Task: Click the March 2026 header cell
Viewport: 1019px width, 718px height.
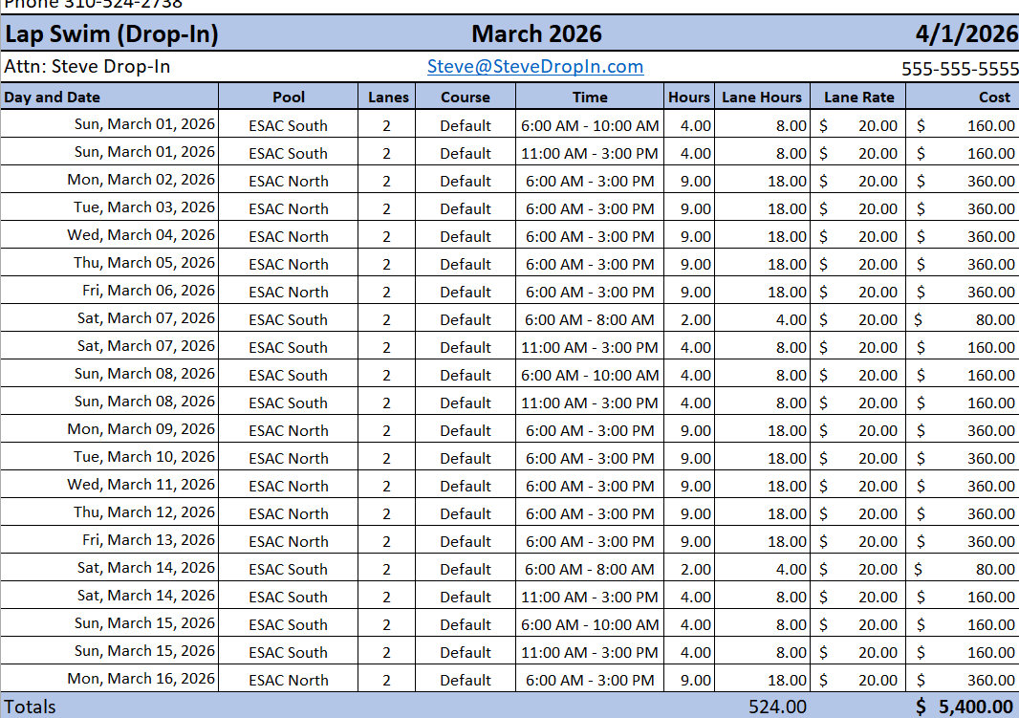Action: click(x=535, y=34)
